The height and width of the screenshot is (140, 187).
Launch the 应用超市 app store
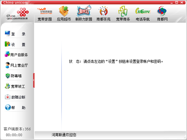(64, 14)
